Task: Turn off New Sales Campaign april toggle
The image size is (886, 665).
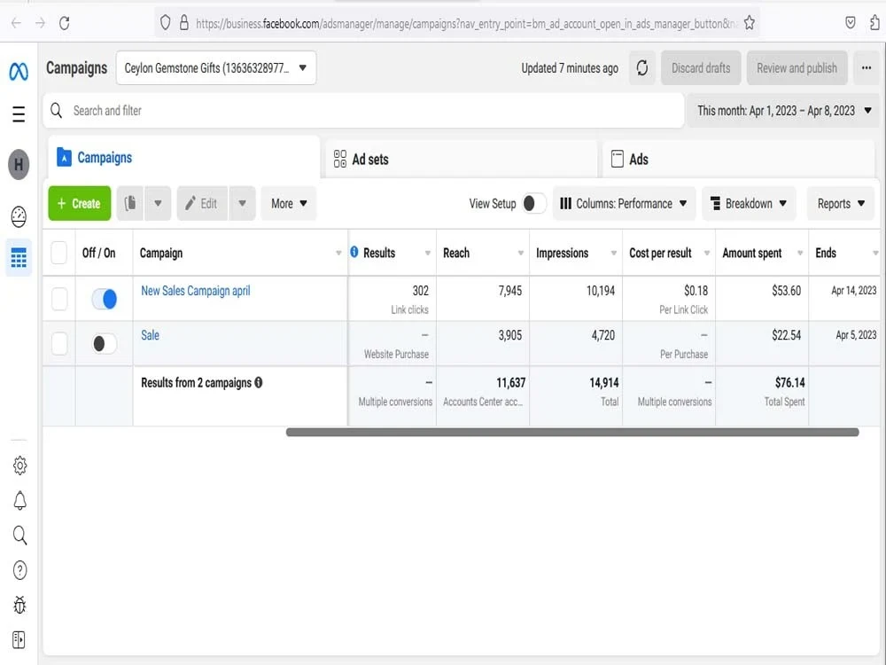Action: coord(105,299)
